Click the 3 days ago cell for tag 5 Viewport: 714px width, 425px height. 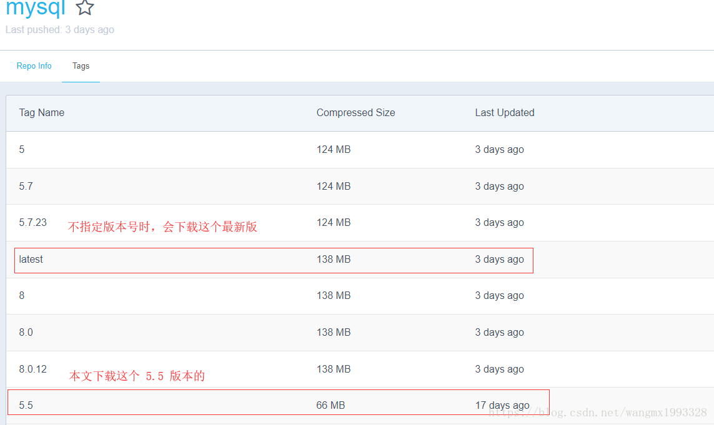(500, 150)
